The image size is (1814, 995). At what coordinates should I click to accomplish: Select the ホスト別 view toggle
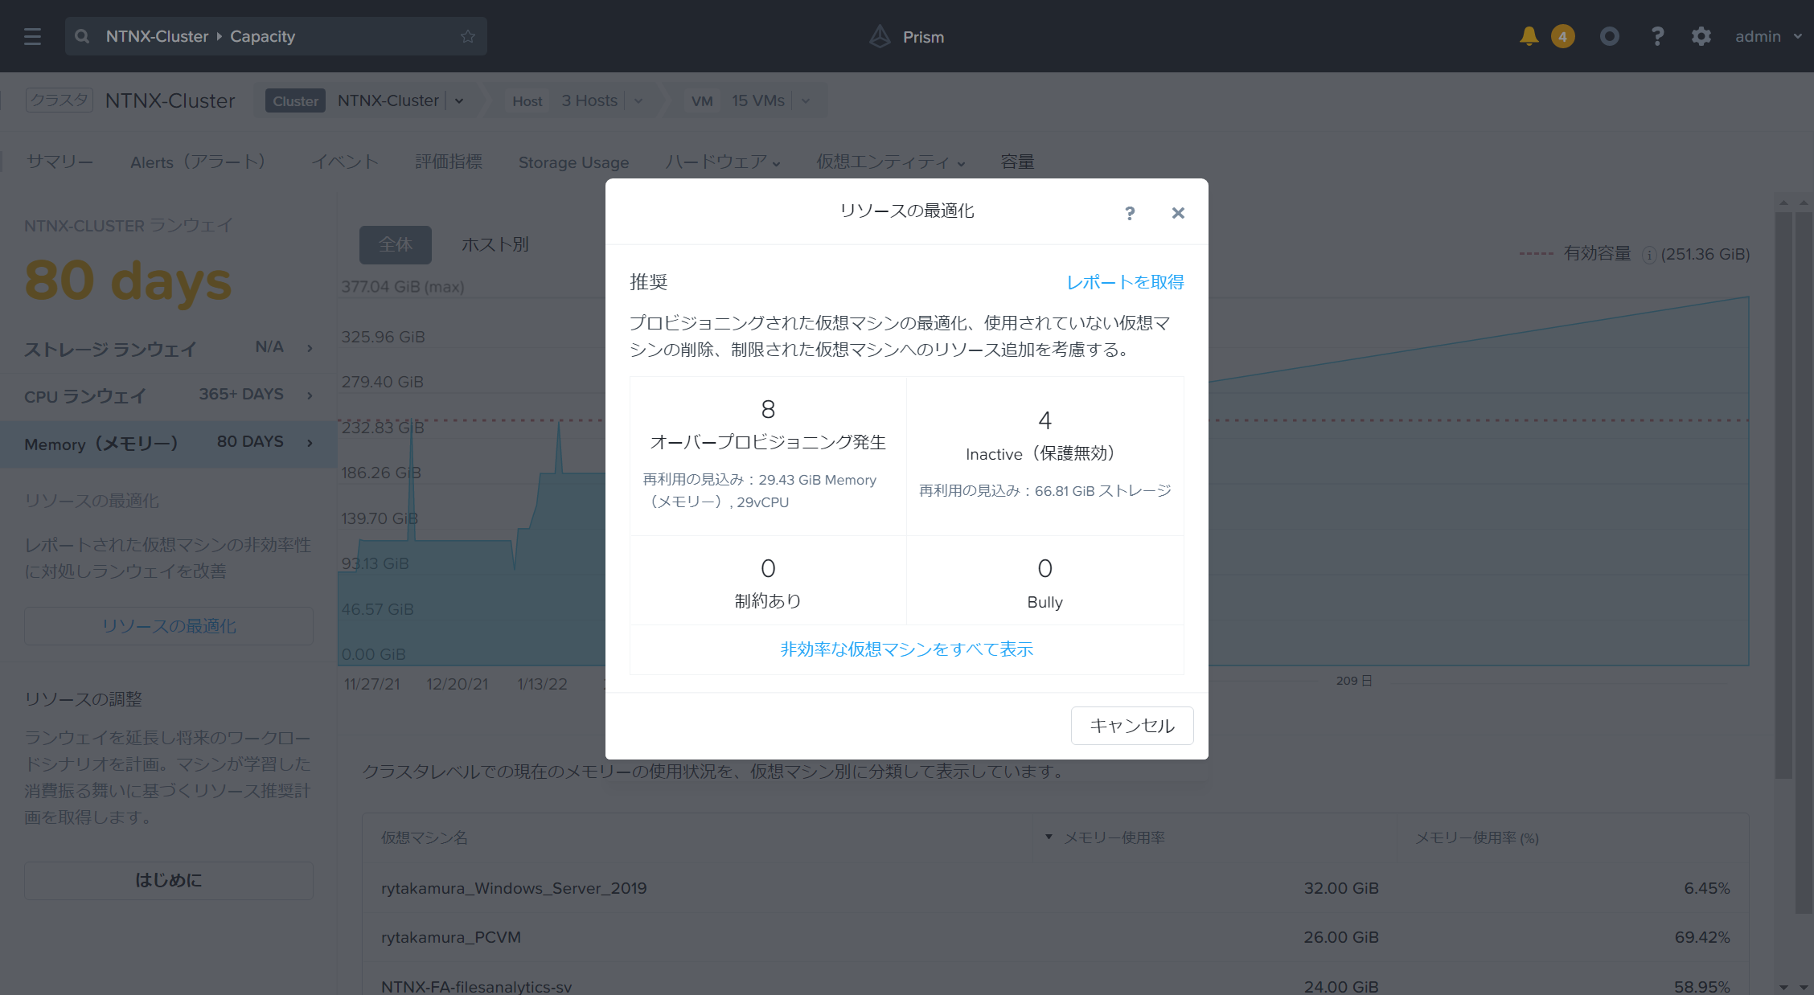click(x=495, y=244)
